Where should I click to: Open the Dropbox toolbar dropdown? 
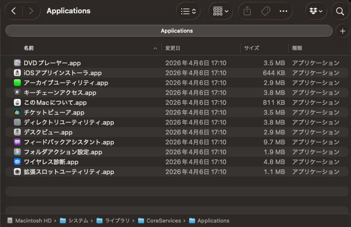pos(316,11)
